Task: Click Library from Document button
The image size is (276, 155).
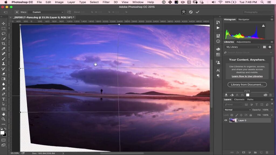Action: pyautogui.click(x=247, y=84)
